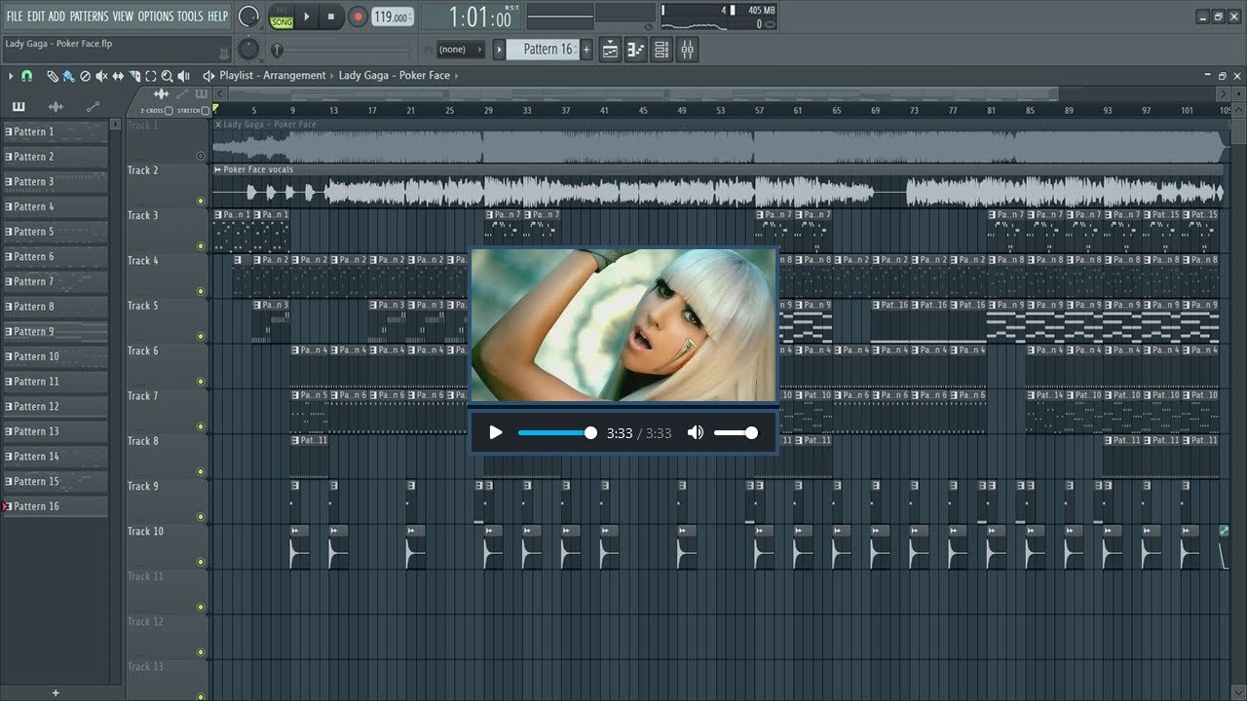This screenshot has width=1247, height=701.
Task: Open the OPTIONS menu
Action: (156, 17)
